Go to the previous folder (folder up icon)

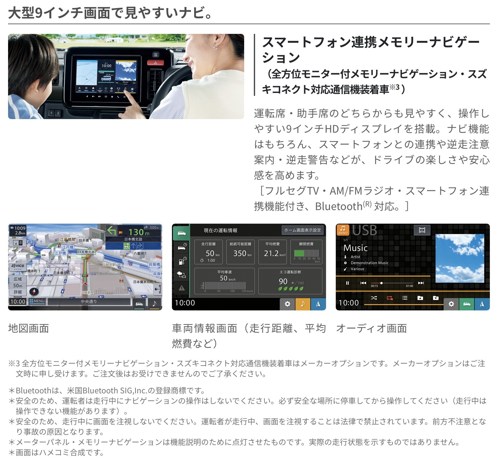pyautogui.click(x=420, y=298)
